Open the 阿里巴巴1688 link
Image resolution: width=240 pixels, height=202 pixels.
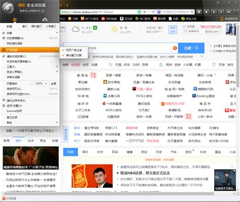[x=173, y=104]
